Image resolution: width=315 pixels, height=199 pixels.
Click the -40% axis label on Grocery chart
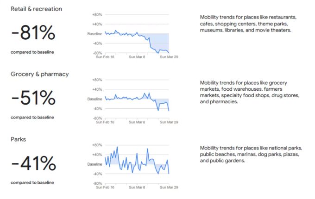coord(97,109)
